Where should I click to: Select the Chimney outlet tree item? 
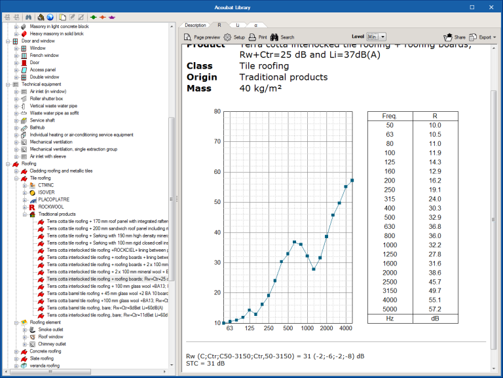pyautogui.click(x=52, y=344)
